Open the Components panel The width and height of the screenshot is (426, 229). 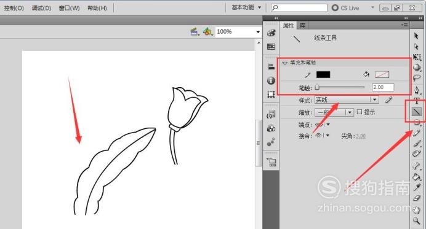(x=271, y=128)
